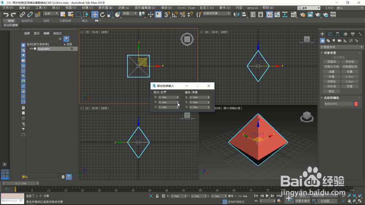365x205 pixels.
Task: Toggle the Window/Crossing selection icon
Action: click(86, 15)
